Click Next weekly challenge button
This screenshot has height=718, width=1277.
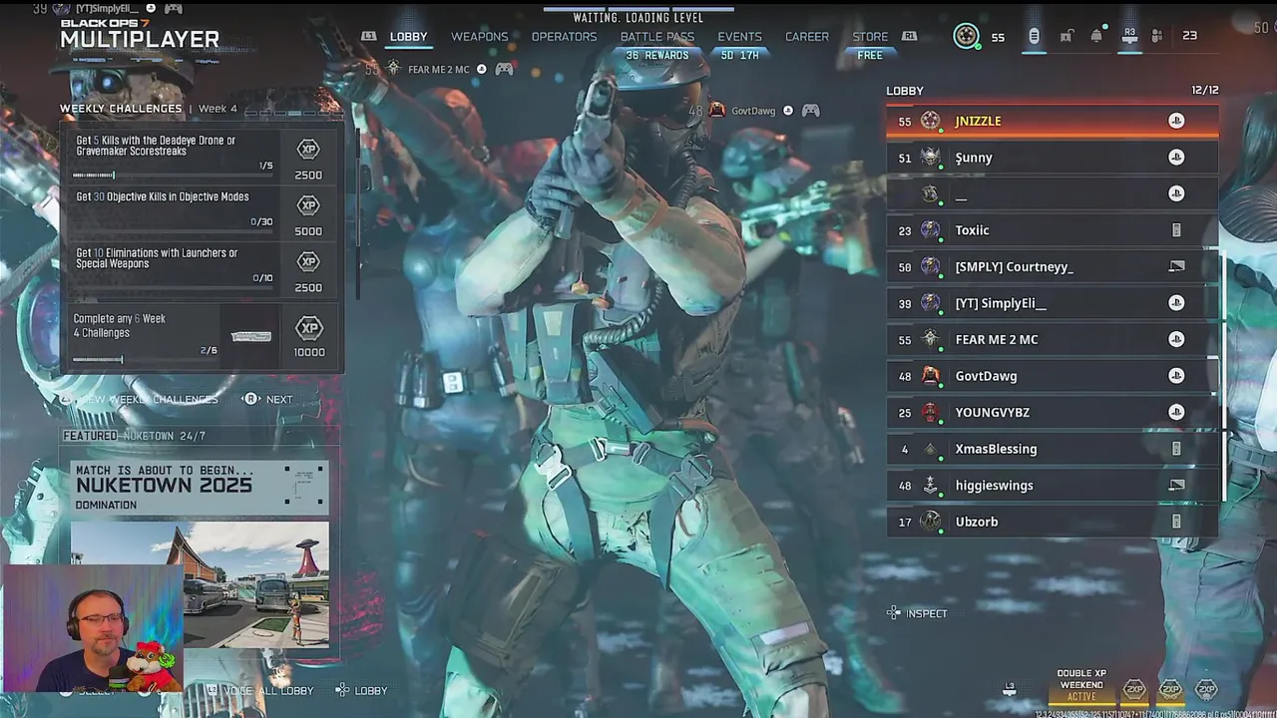269,399
